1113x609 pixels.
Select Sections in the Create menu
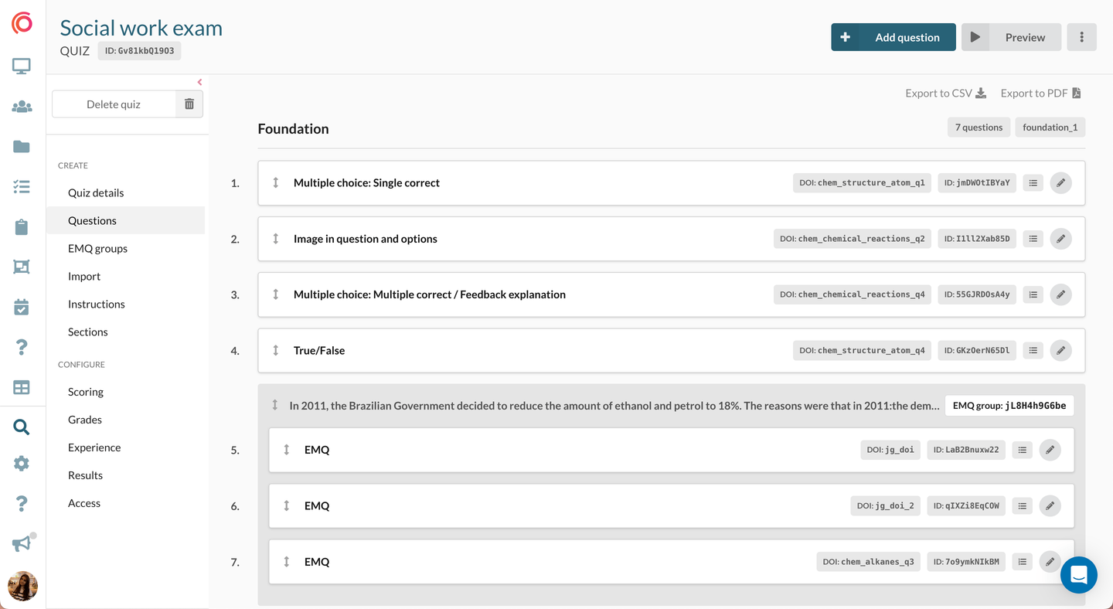tap(88, 332)
